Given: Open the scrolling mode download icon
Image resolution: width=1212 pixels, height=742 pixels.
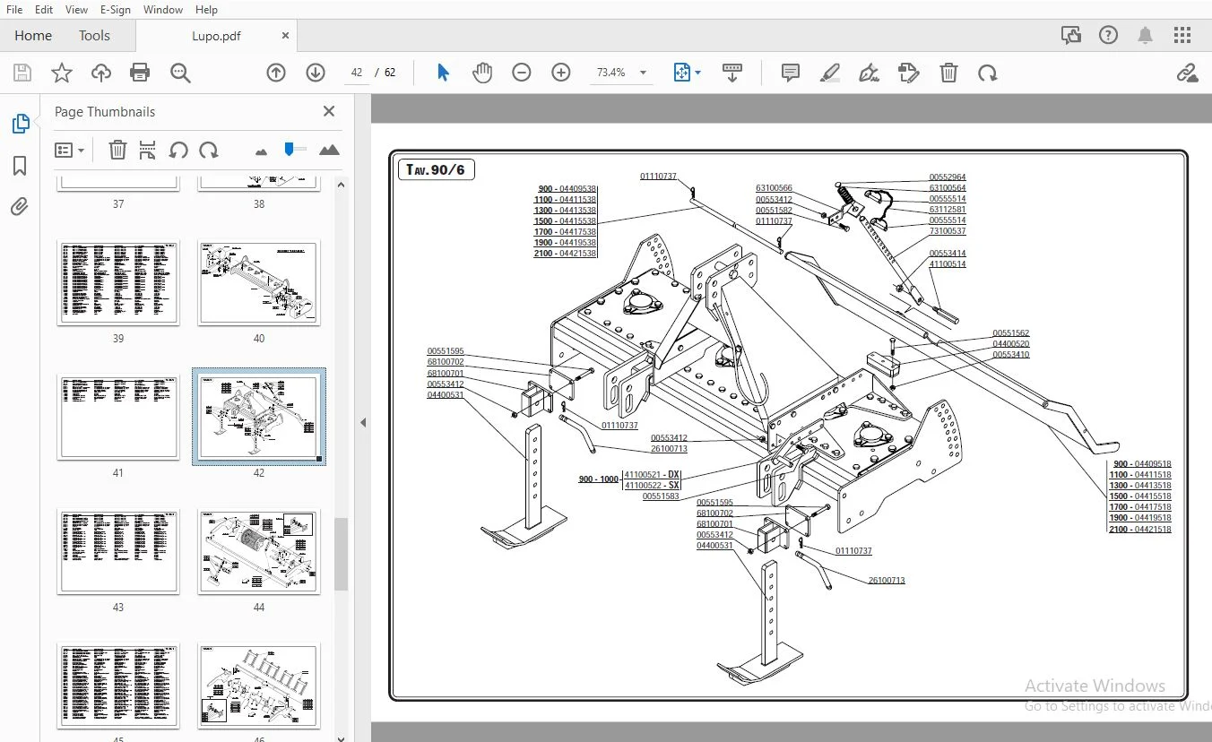Looking at the screenshot, I should [732, 73].
